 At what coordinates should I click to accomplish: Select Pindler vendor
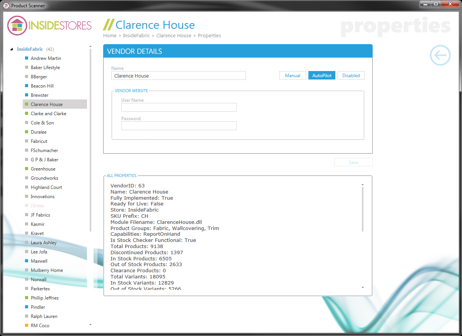[x=38, y=307]
